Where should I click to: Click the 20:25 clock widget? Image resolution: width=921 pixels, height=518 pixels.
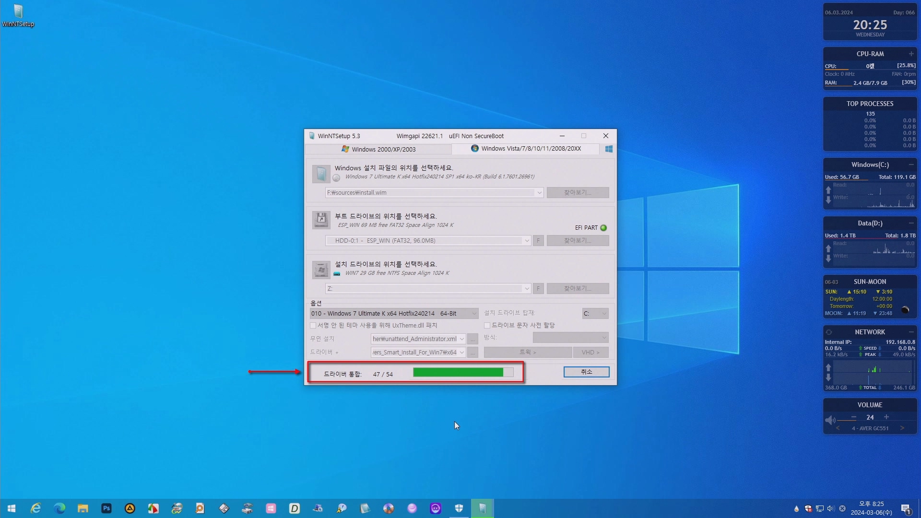(x=870, y=24)
